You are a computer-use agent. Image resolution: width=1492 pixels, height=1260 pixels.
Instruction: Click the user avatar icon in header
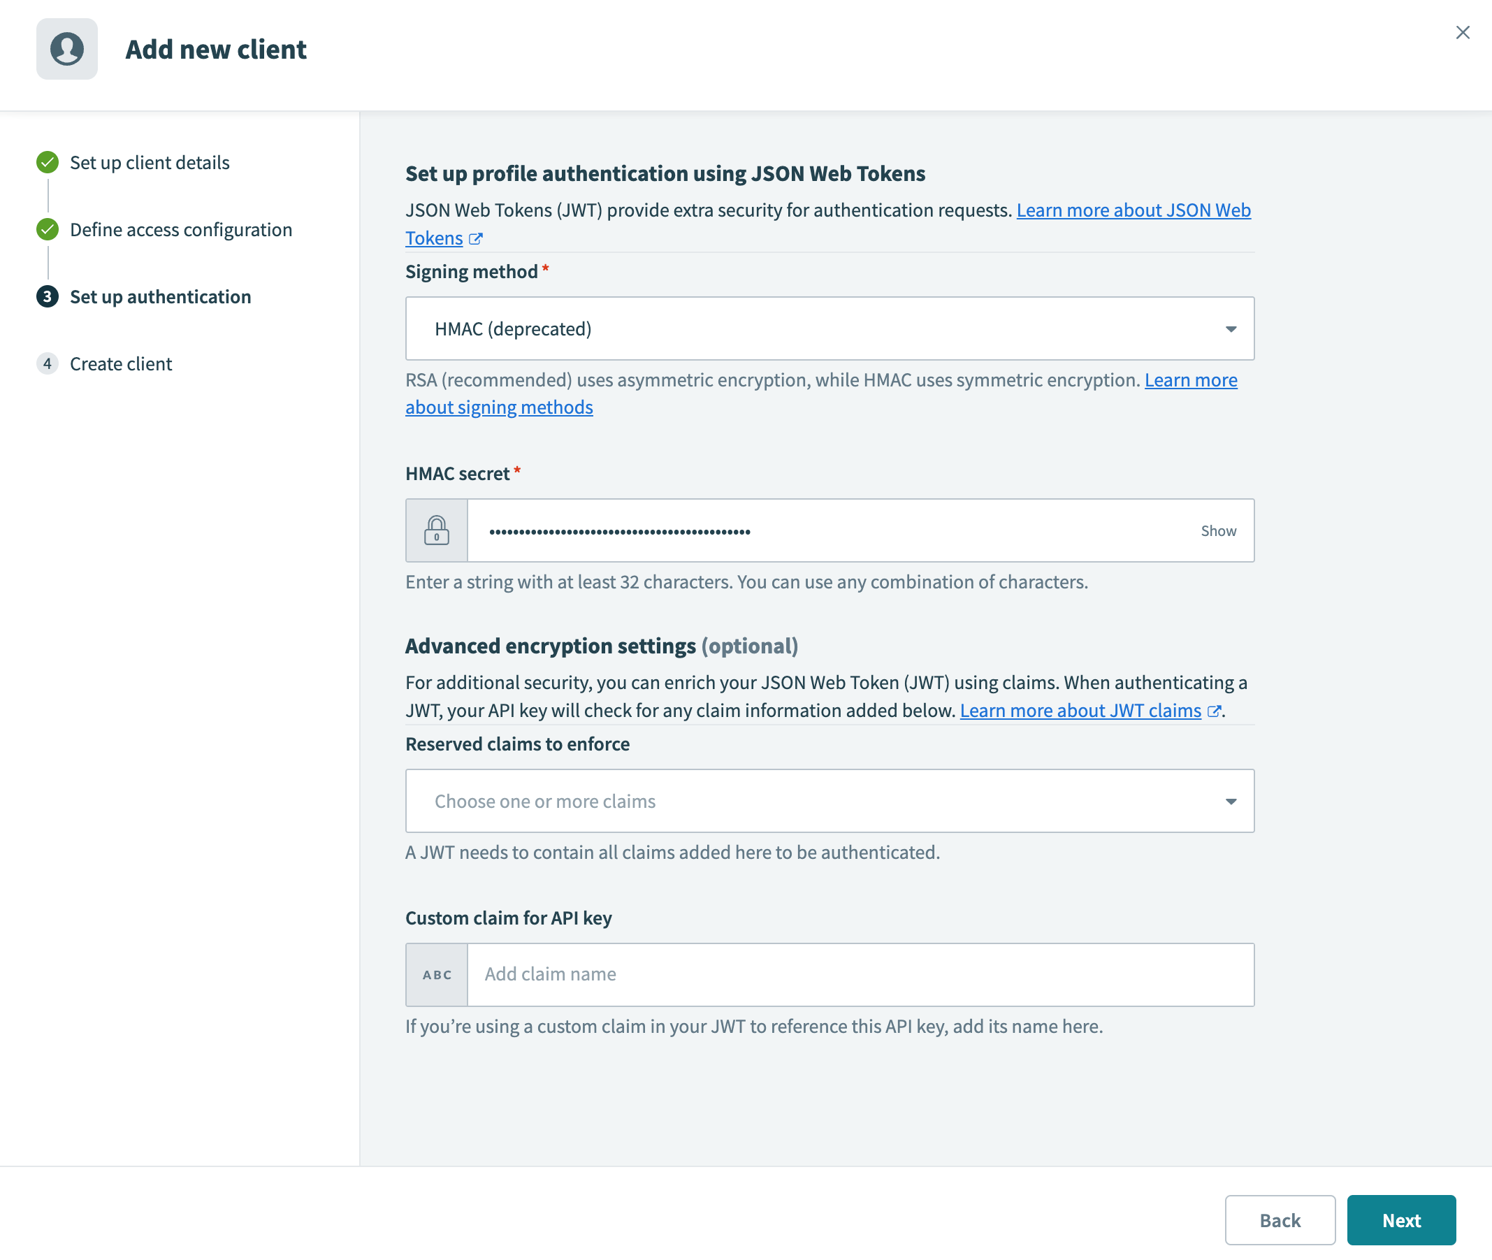tap(66, 50)
